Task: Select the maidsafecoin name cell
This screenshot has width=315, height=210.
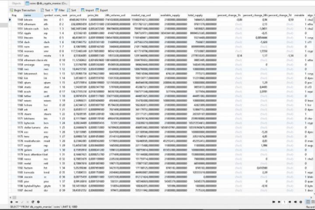Action: coord(33,141)
